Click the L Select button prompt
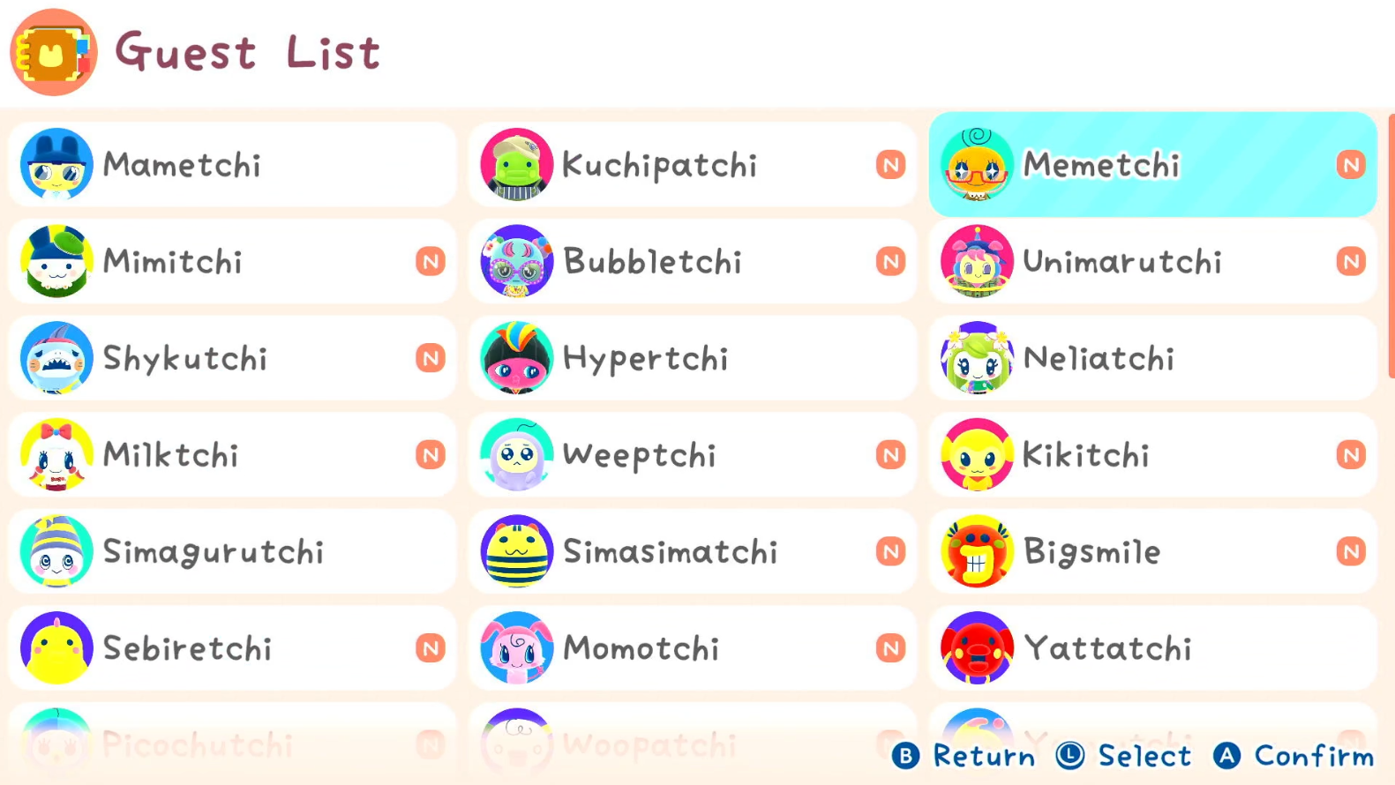This screenshot has height=785, width=1395. tap(1123, 756)
